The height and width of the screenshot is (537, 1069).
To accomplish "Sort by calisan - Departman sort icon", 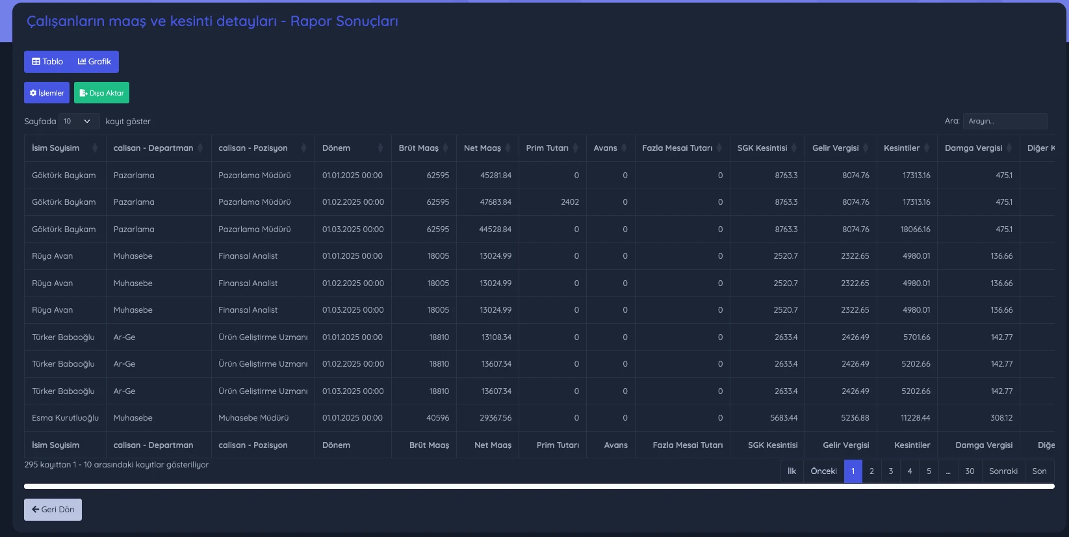I will tap(200, 148).
